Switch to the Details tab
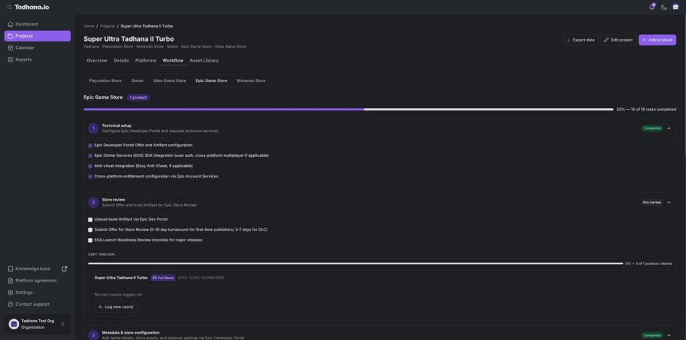Image resolution: width=686 pixels, height=340 pixels. pyautogui.click(x=121, y=60)
